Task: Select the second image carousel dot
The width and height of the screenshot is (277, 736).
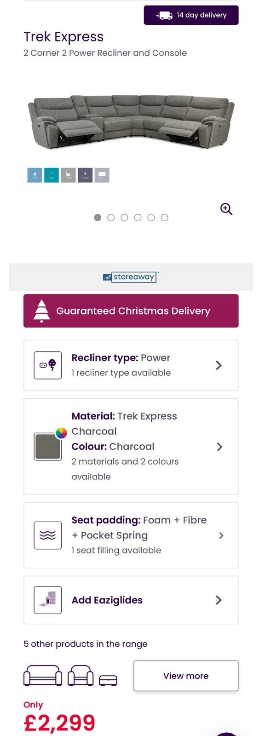Action: 111,218
